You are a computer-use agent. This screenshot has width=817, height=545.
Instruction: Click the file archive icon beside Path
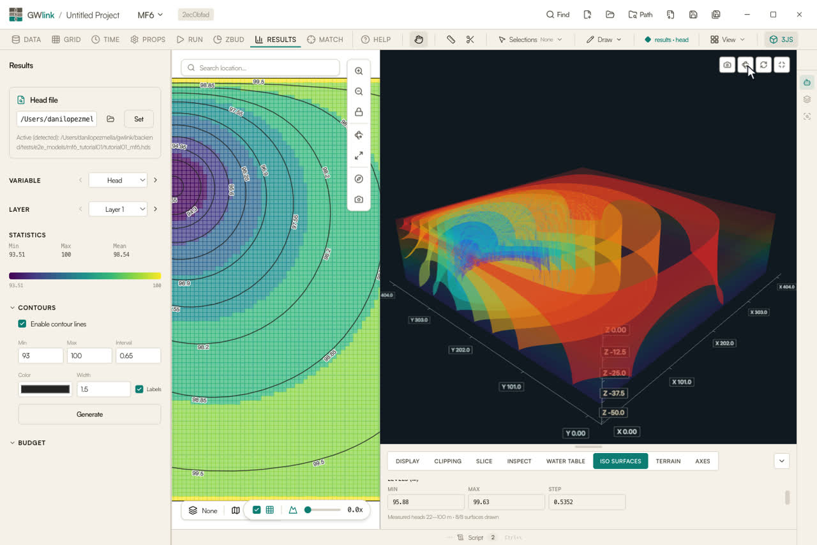[670, 15]
